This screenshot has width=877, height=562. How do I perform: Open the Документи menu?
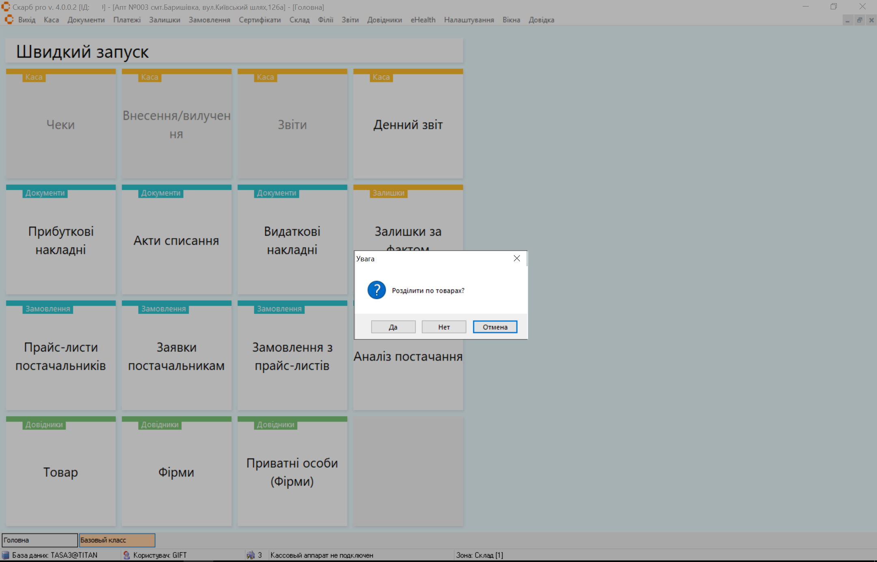pos(86,20)
